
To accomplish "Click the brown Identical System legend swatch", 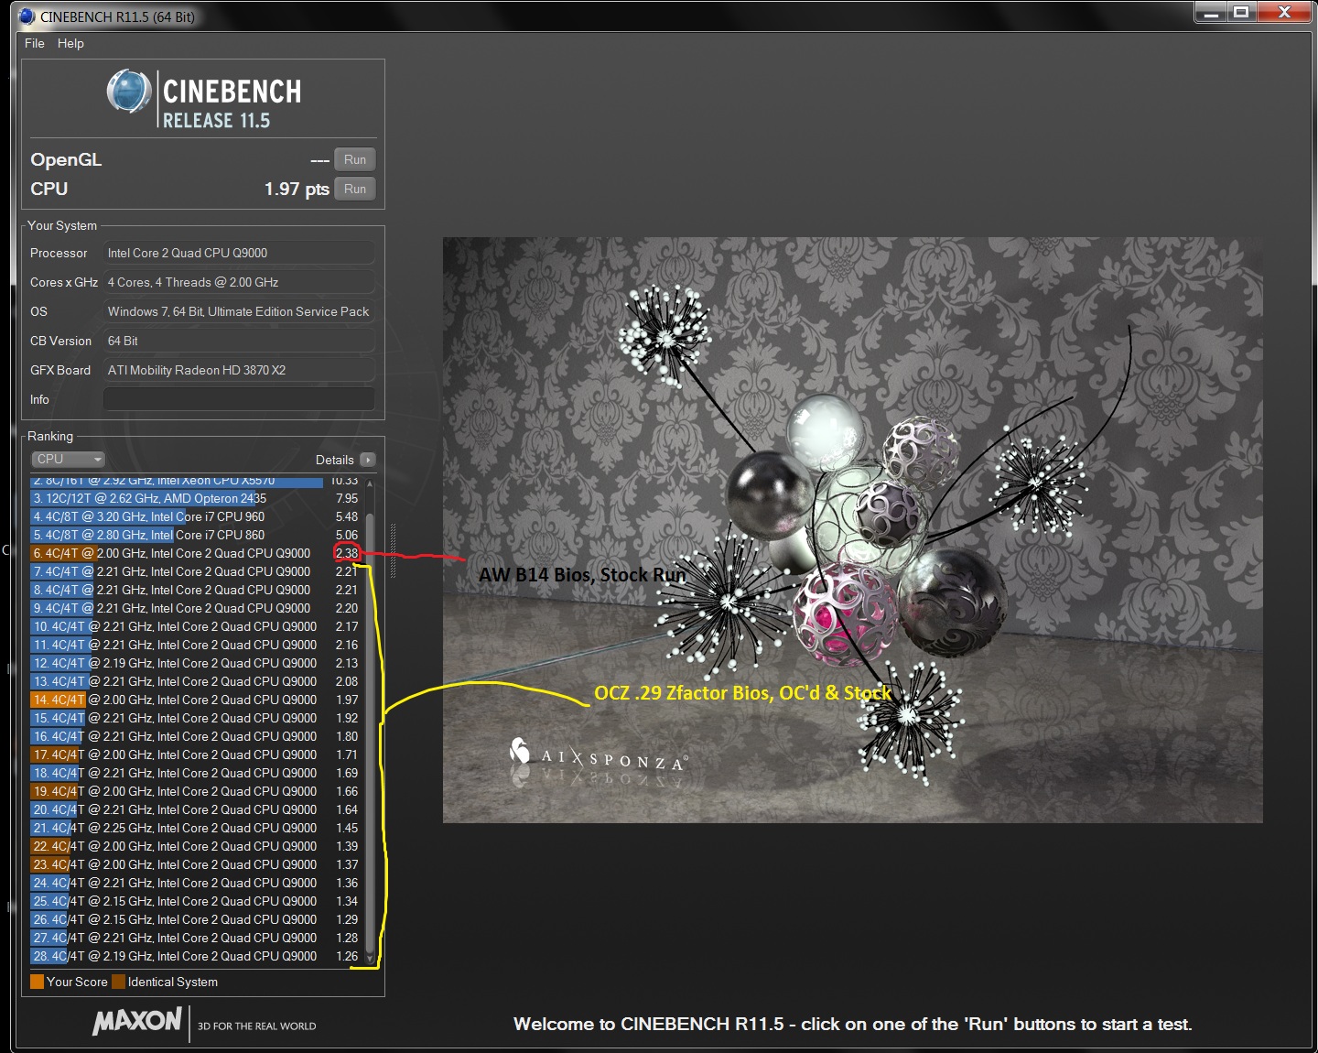I will tap(118, 982).
